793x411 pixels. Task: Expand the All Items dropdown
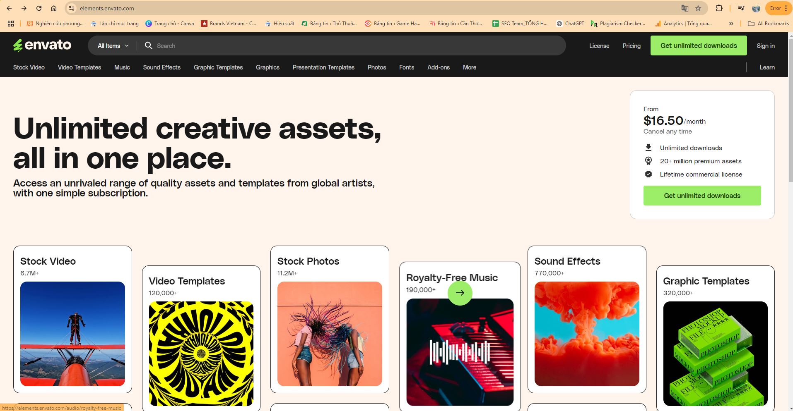113,46
